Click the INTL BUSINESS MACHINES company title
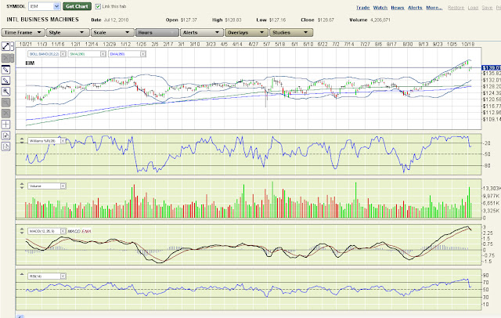Viewport: 501px width, 318px height. (42, 20)
